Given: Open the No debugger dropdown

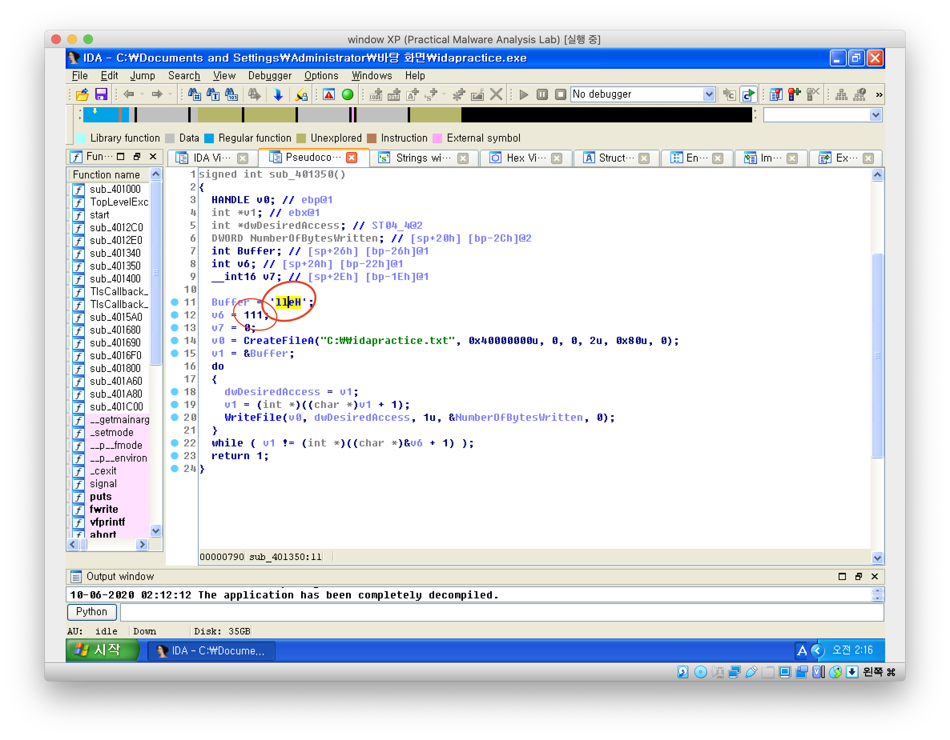Looking at the screenshot, I should 709,94.
